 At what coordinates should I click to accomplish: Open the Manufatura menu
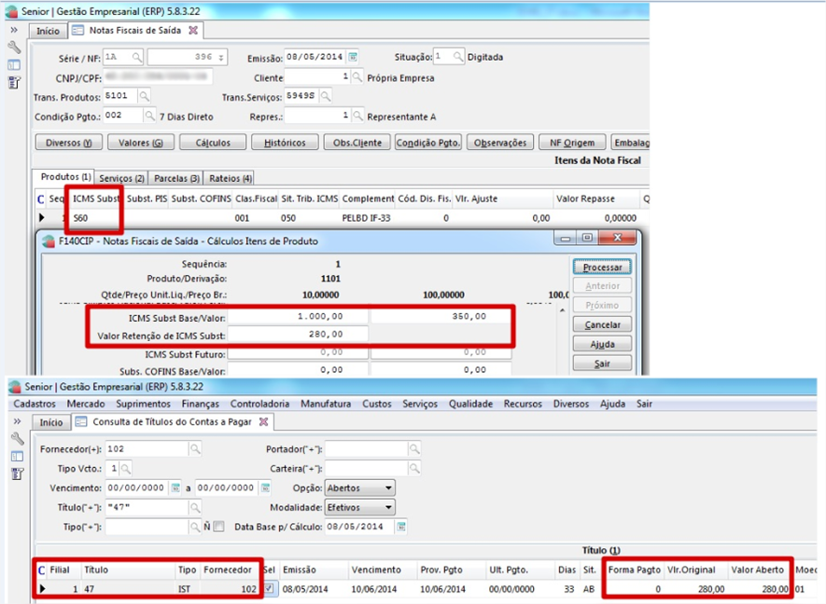point(326,404)
